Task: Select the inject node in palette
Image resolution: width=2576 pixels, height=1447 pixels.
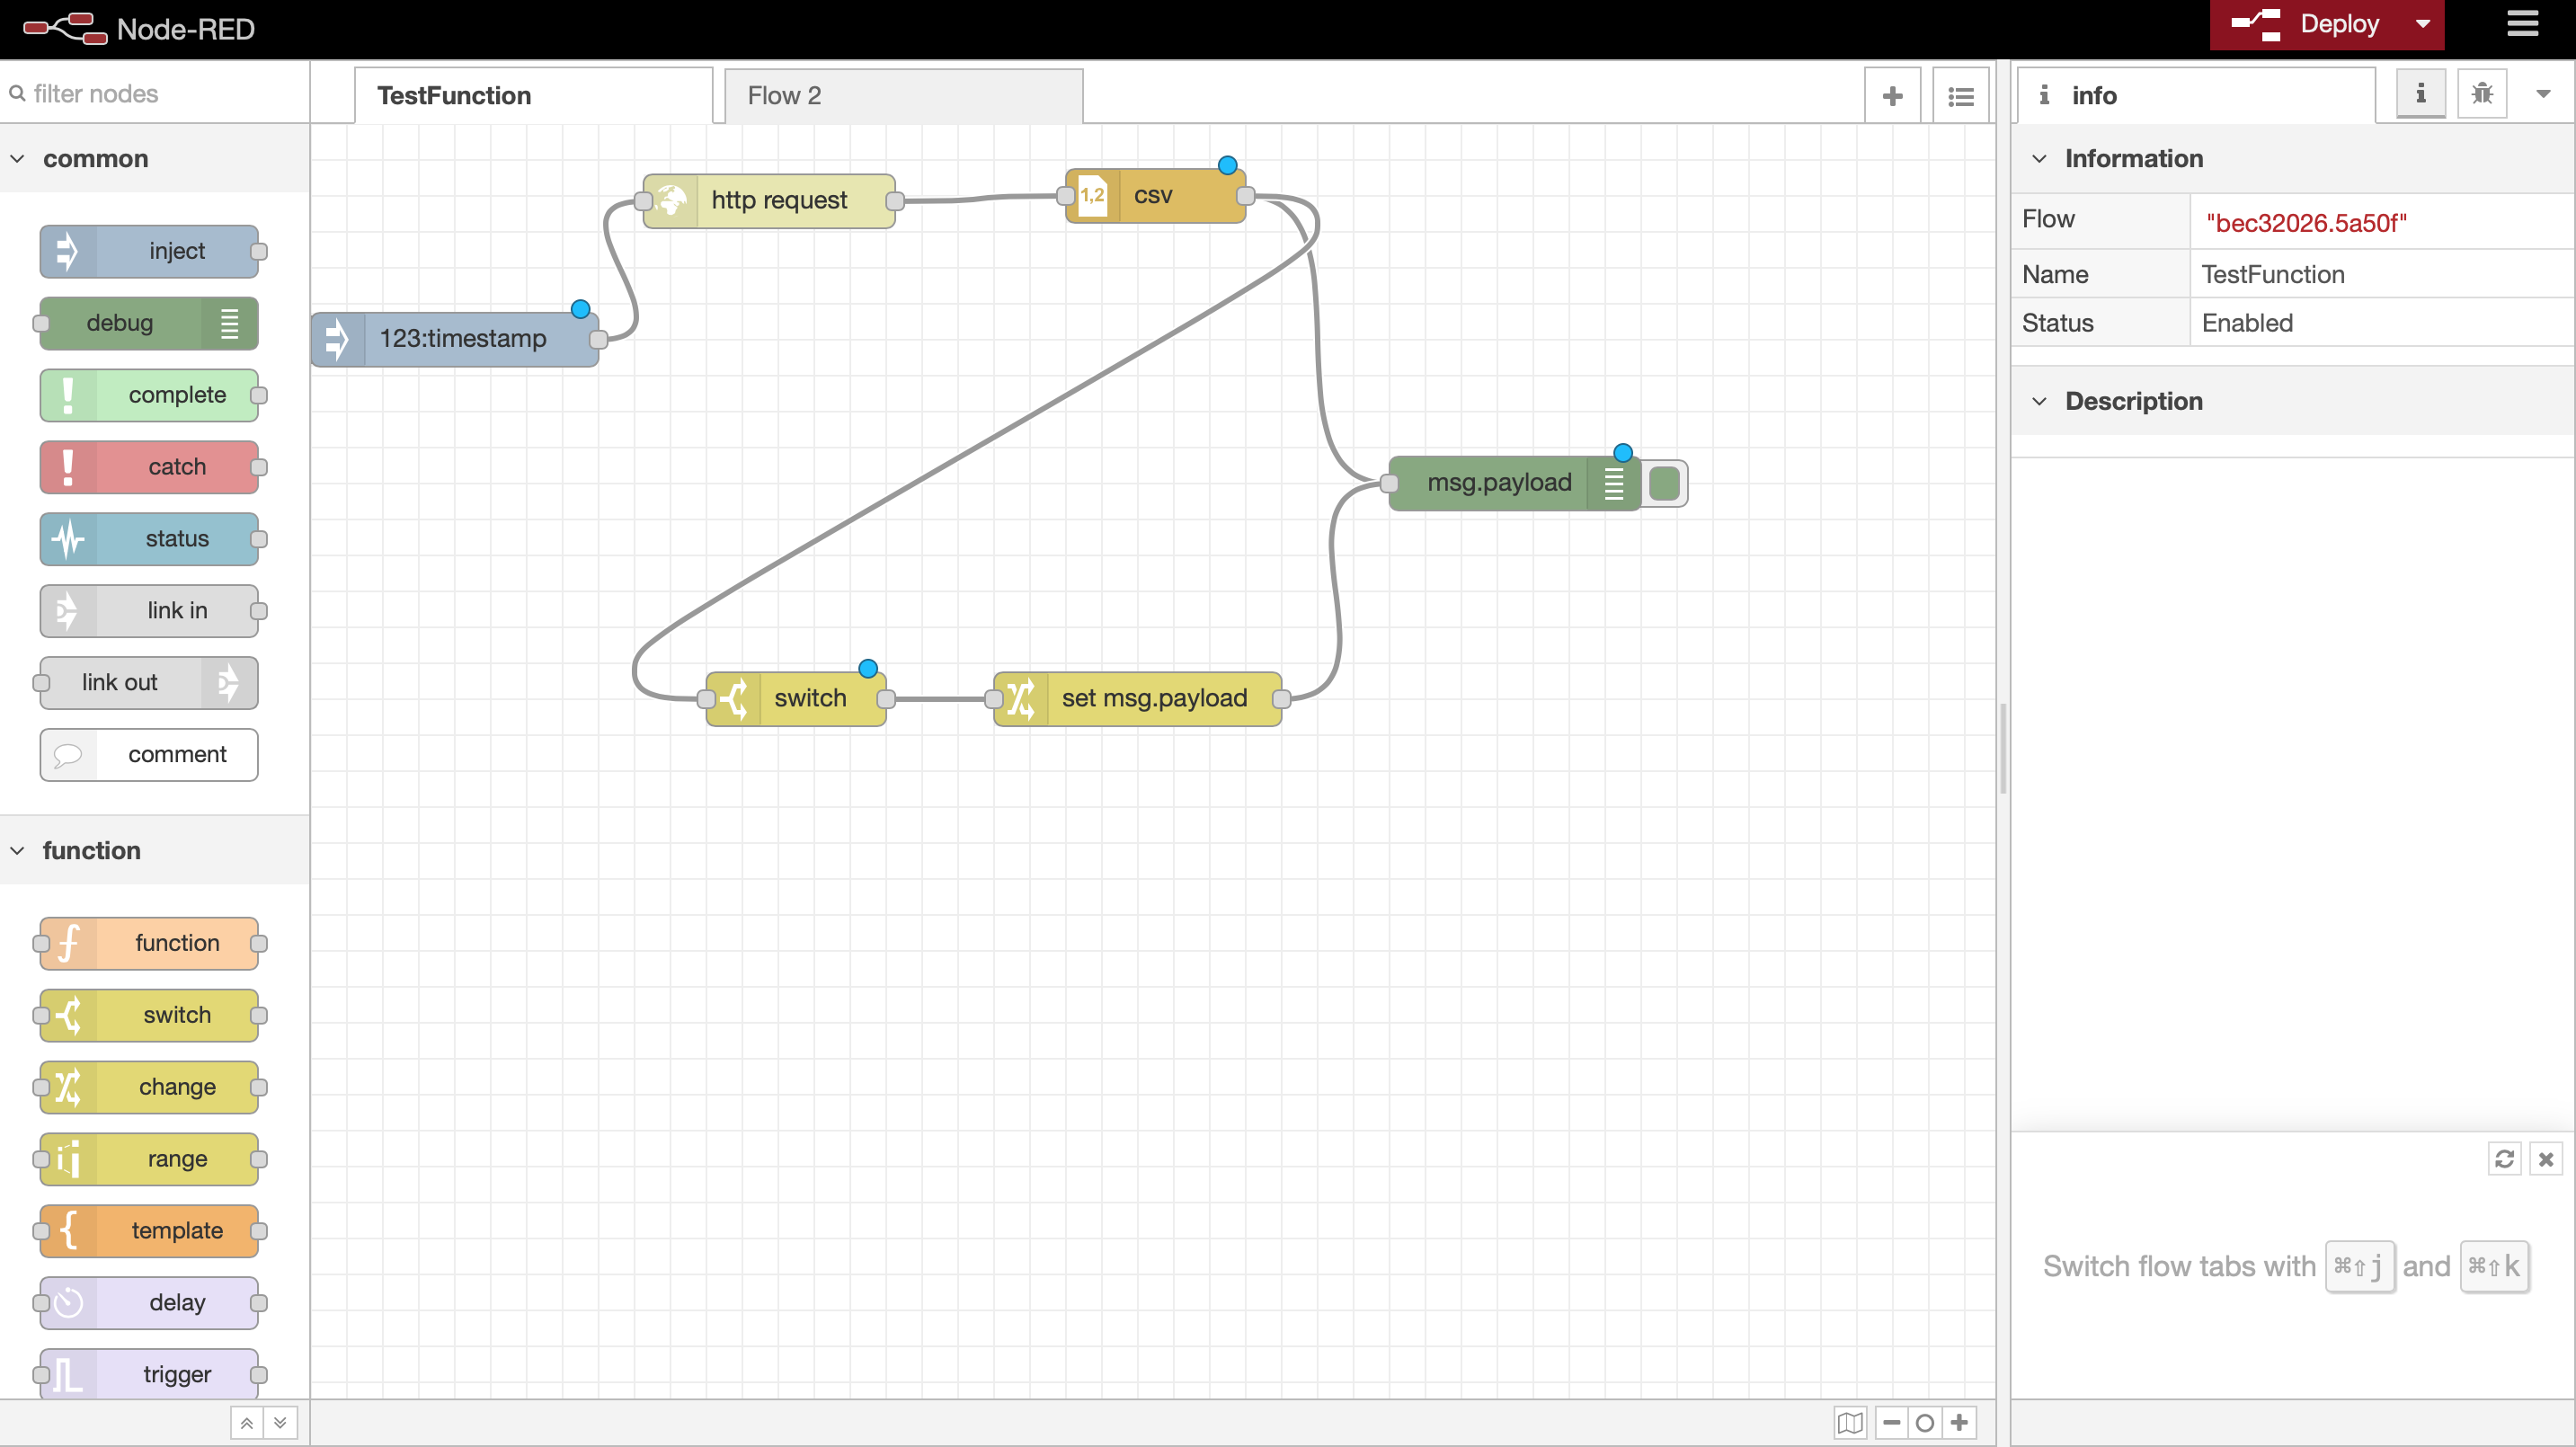Action: [x=149, y=251]
